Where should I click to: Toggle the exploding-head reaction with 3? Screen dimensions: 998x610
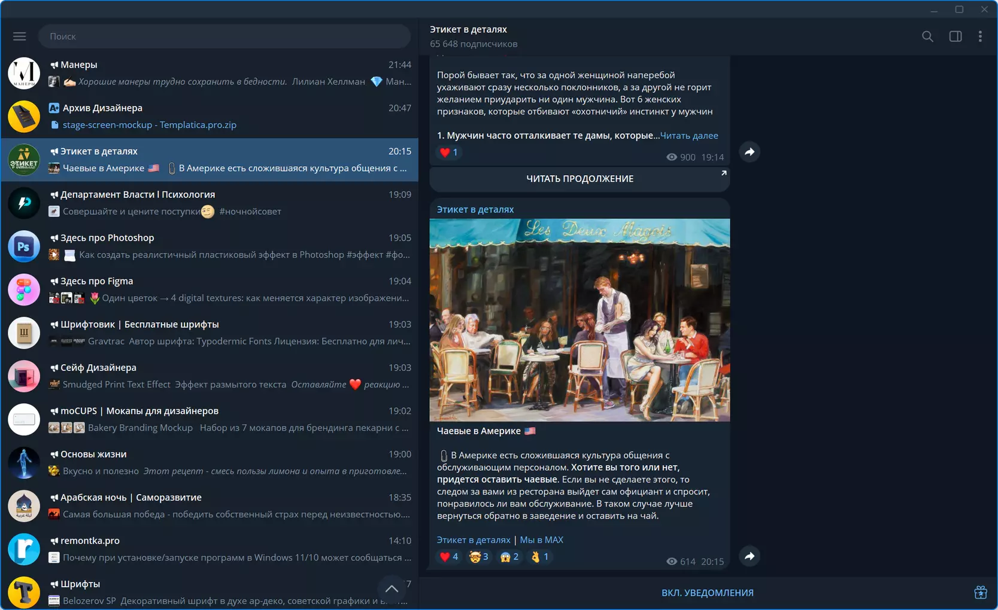click(x=479, y=557)
